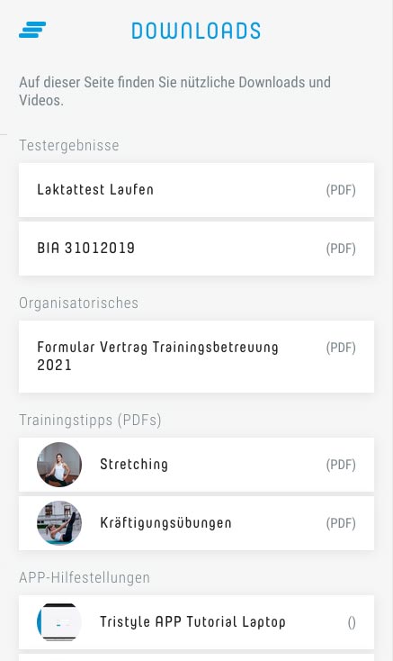Click the (PDF) label next to Kräftigungsübungen

coord(341,523)
